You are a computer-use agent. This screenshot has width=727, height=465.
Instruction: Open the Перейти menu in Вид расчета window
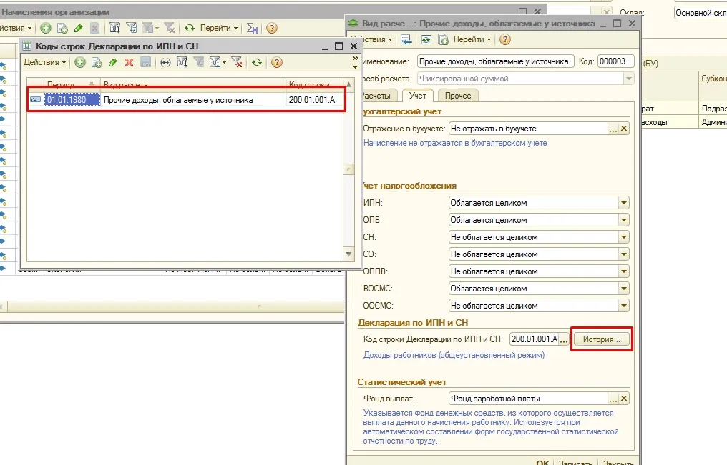(x=472, y=40)
